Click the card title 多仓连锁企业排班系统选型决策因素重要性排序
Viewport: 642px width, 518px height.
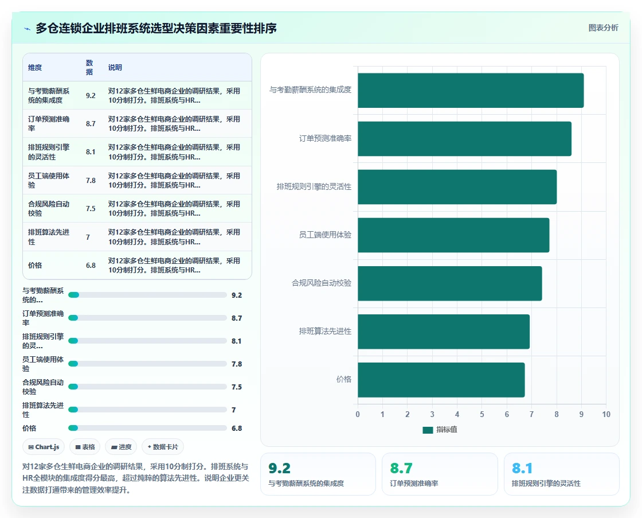(x=156, y=28)
